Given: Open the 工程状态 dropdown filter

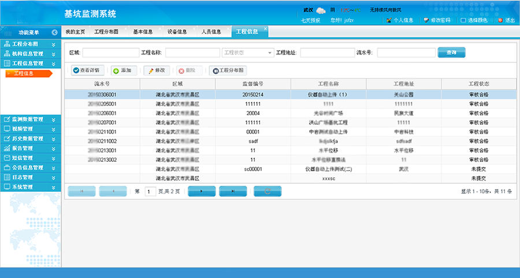Looking at the screenshot, I should click(x=247, y=53).
